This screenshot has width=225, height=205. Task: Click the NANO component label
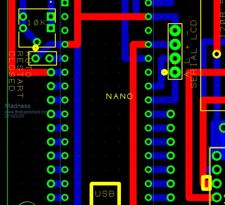pos(120,96)
